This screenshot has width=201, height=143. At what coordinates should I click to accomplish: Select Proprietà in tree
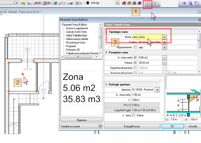click(71, 46)
